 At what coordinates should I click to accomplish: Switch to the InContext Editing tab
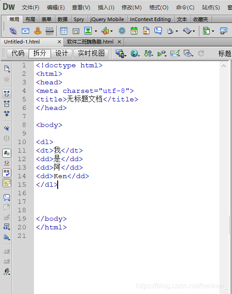(x=150, y=19)
